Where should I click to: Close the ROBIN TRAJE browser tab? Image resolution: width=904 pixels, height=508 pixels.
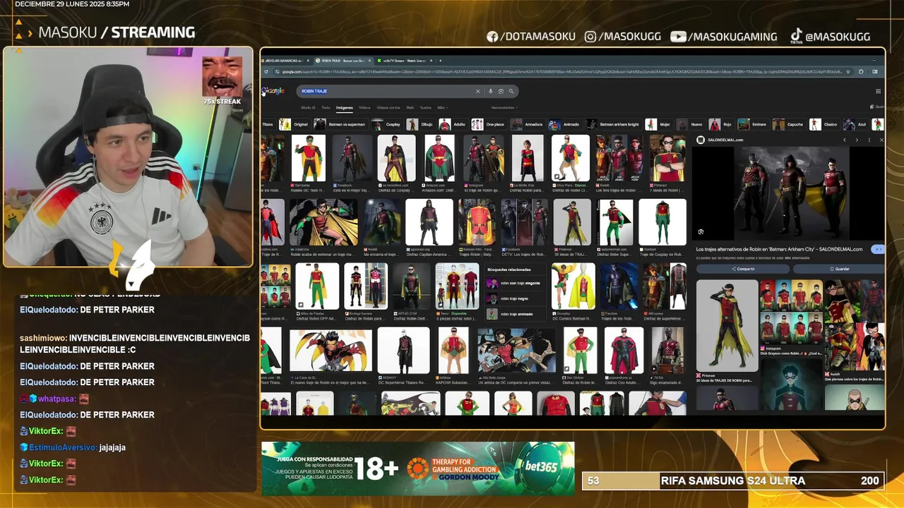pos(369,61)
